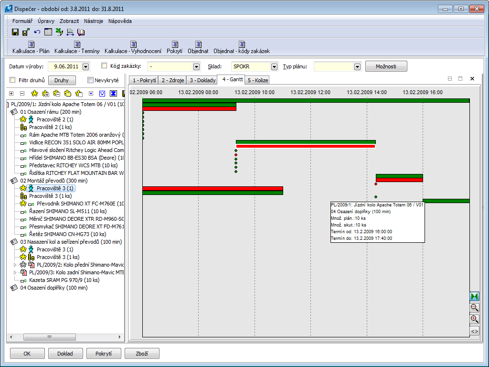Viewport: 489px width, 367px height.
Task: Click the Save floppy disk icon
Action: [15, 32]
